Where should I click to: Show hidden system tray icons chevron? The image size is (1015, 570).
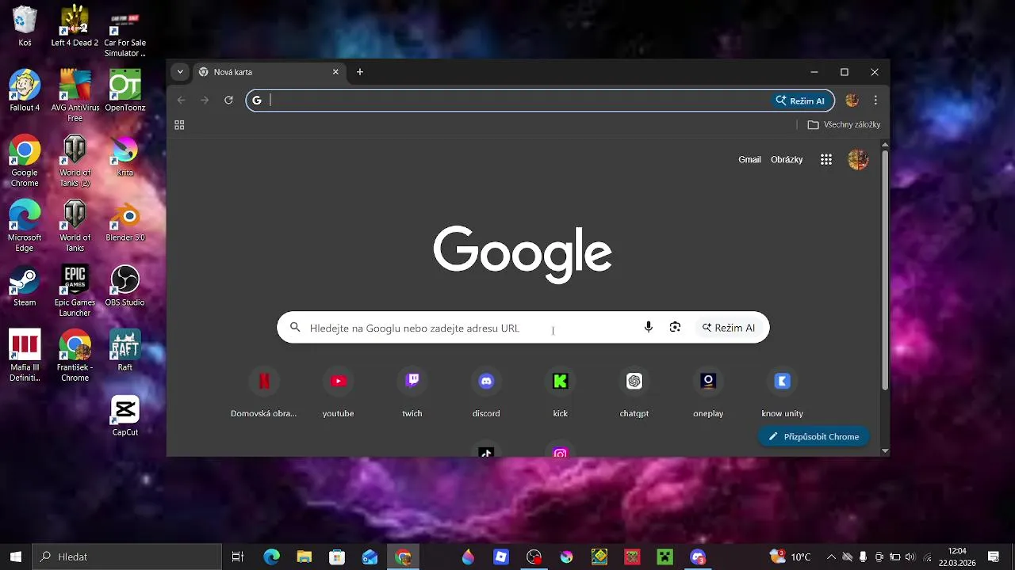click(x=831, y=557)
